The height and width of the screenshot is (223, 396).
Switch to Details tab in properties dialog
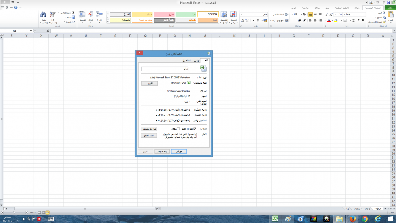click(187, 61)
